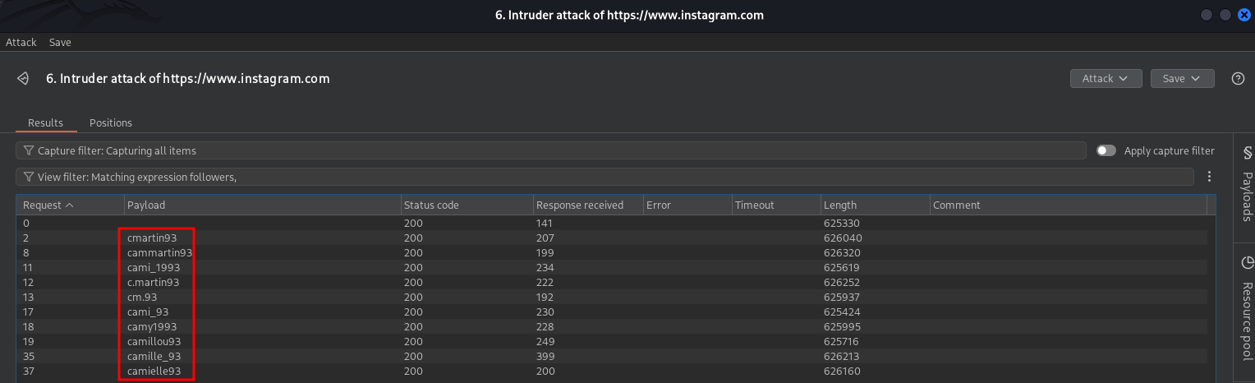The width and height of the screenshot is (1255, 383).
Task: Open the Resource pool side panel icon
Action: click(x=1247, y=263)
